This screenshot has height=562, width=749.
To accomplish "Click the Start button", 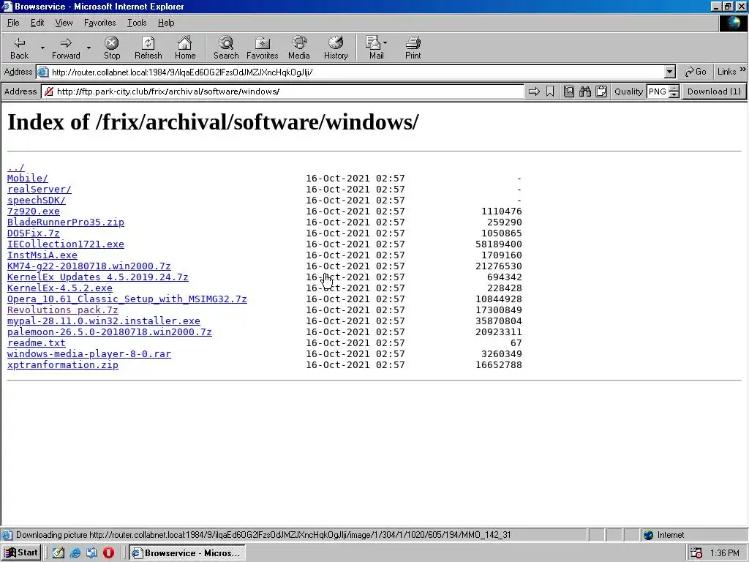I will [x=21, y=553].
